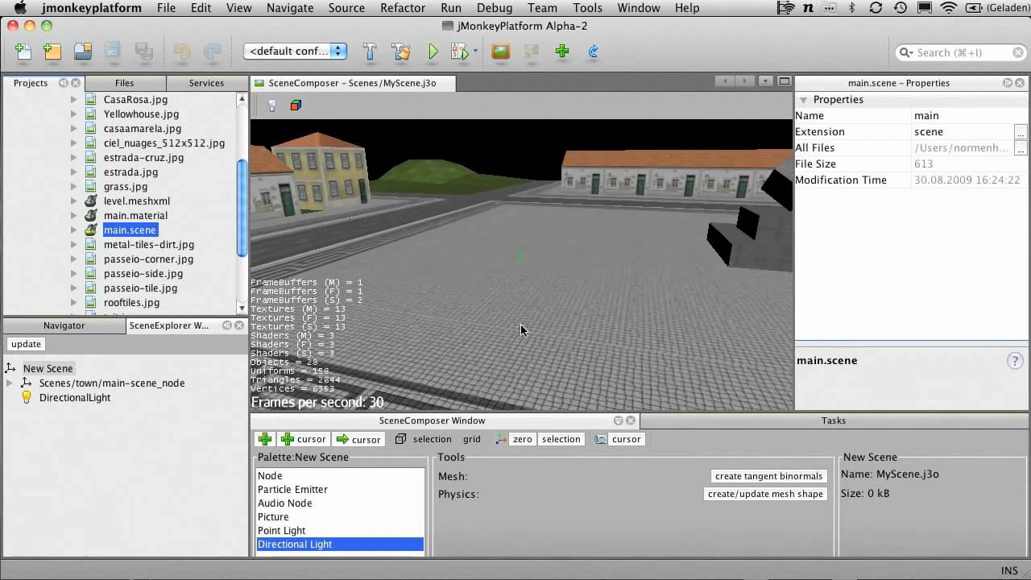Click the Bluetooth menu bar icon
Screen dimensions: 1031x580
(852, 8)
